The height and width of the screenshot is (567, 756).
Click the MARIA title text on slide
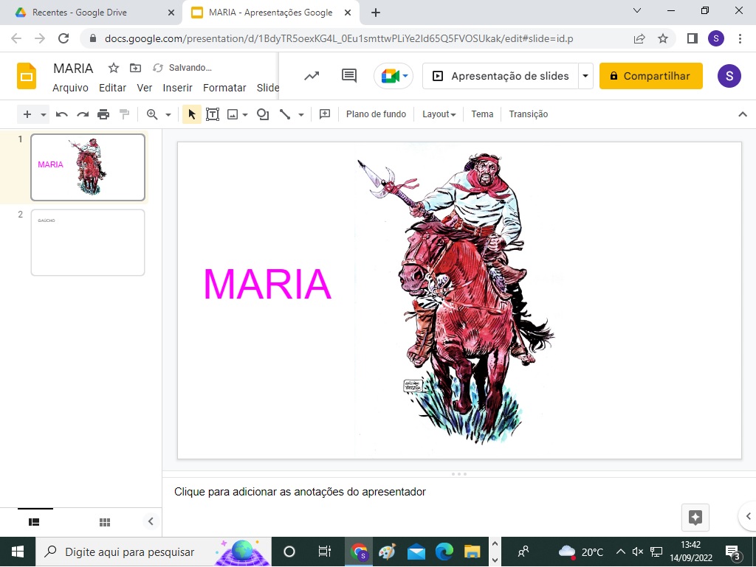click(267, 285)
